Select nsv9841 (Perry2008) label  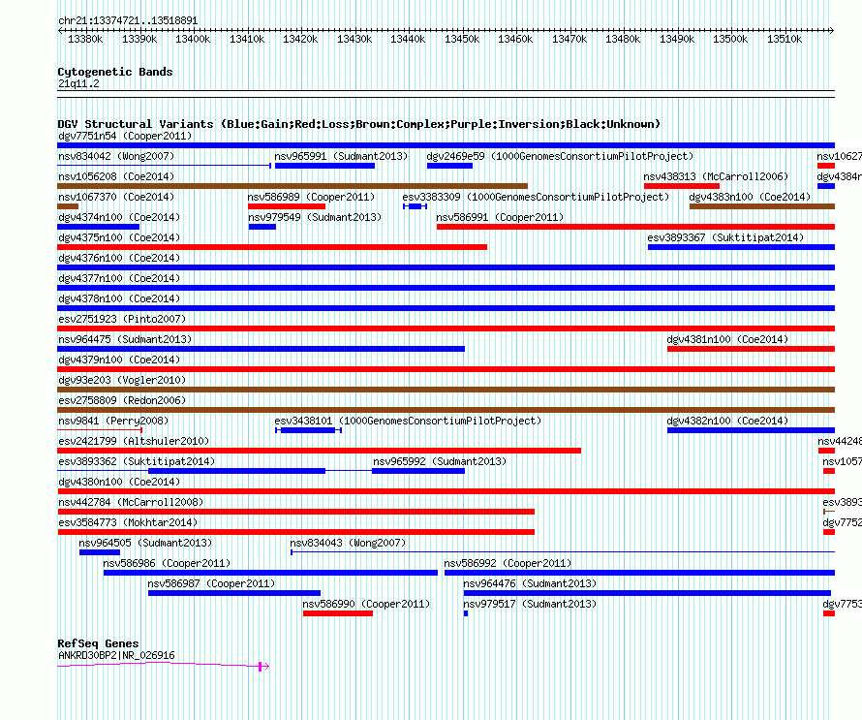[113, 421]
